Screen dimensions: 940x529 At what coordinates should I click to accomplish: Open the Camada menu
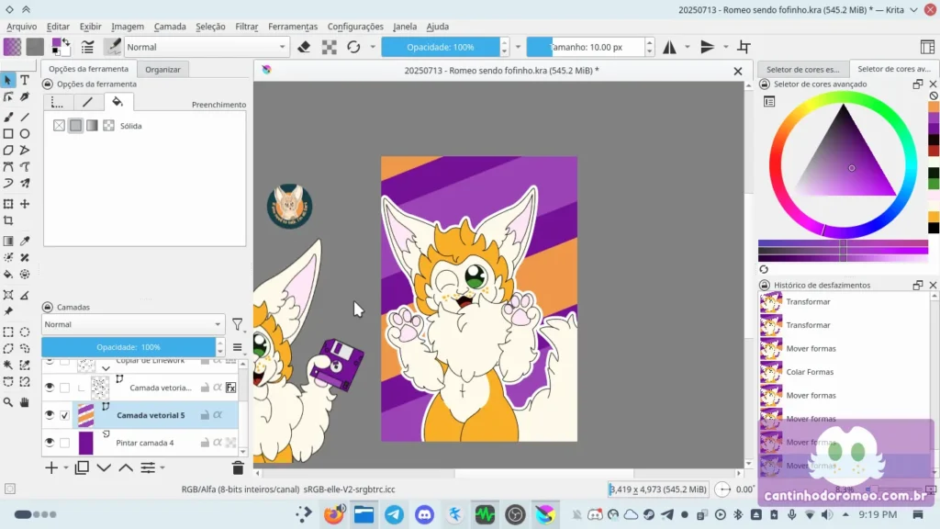pyautogui.click(x=170, y=27)
